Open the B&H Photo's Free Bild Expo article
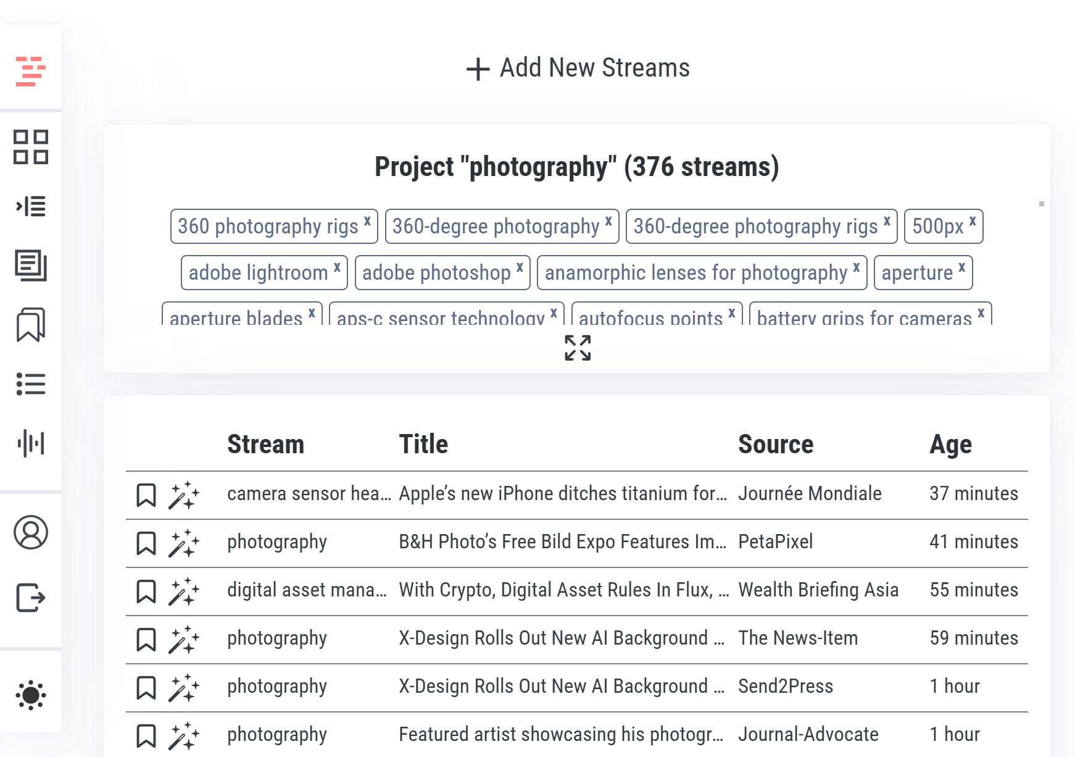The image size is (1075, 757). (x=562, y=542)
